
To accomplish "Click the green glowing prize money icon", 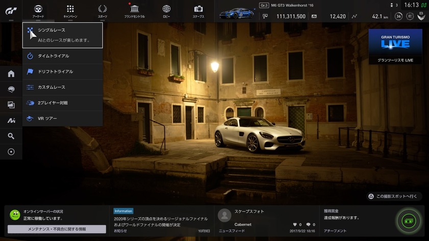I will click(409, 221).
